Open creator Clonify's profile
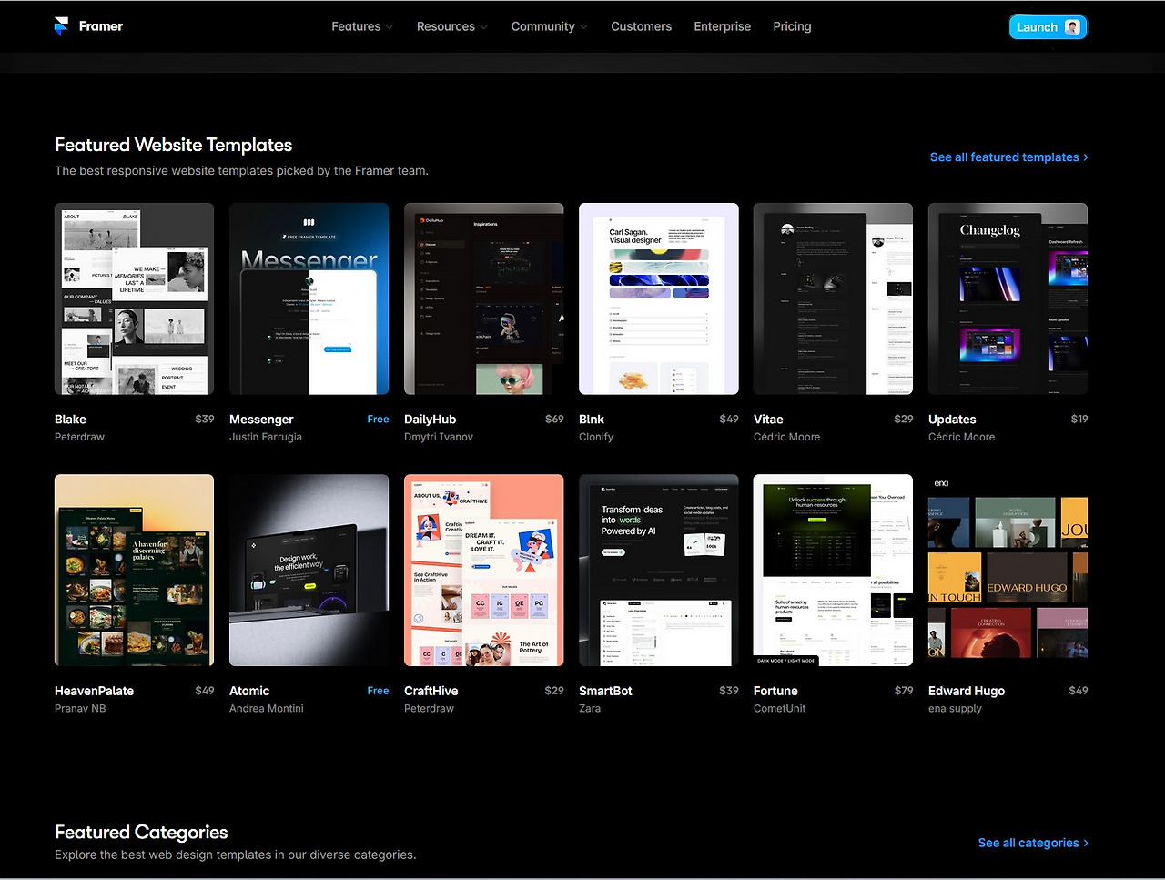This screenshot has height=880, width=1165. tap(596, 437)
